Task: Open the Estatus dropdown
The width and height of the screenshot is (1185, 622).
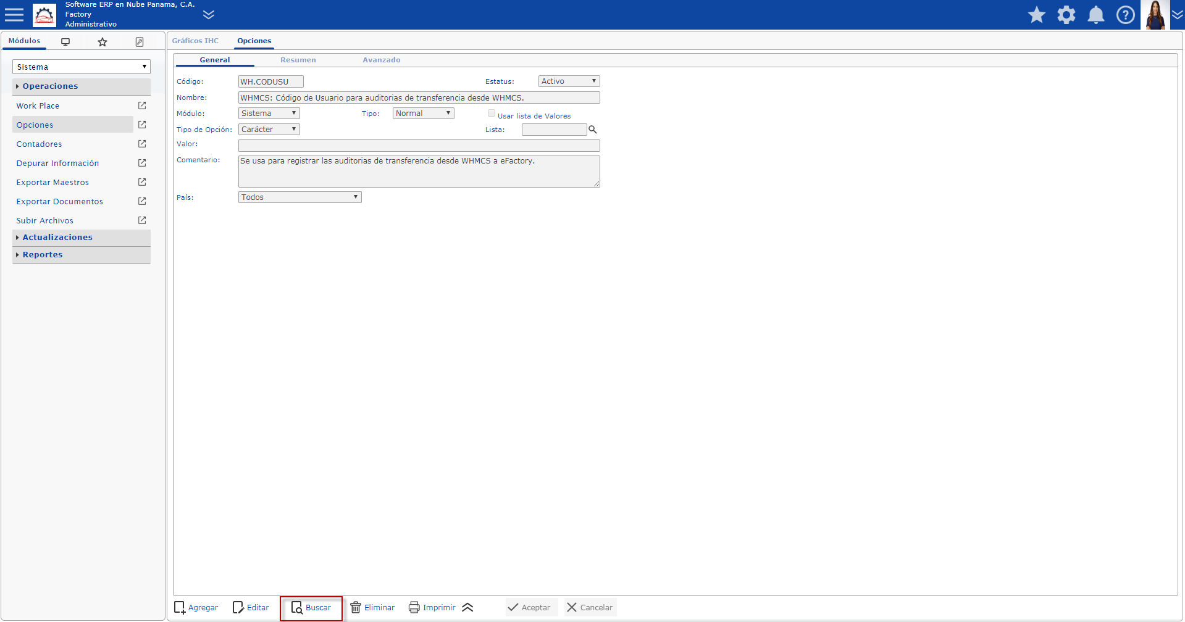Action: [569, 81]
